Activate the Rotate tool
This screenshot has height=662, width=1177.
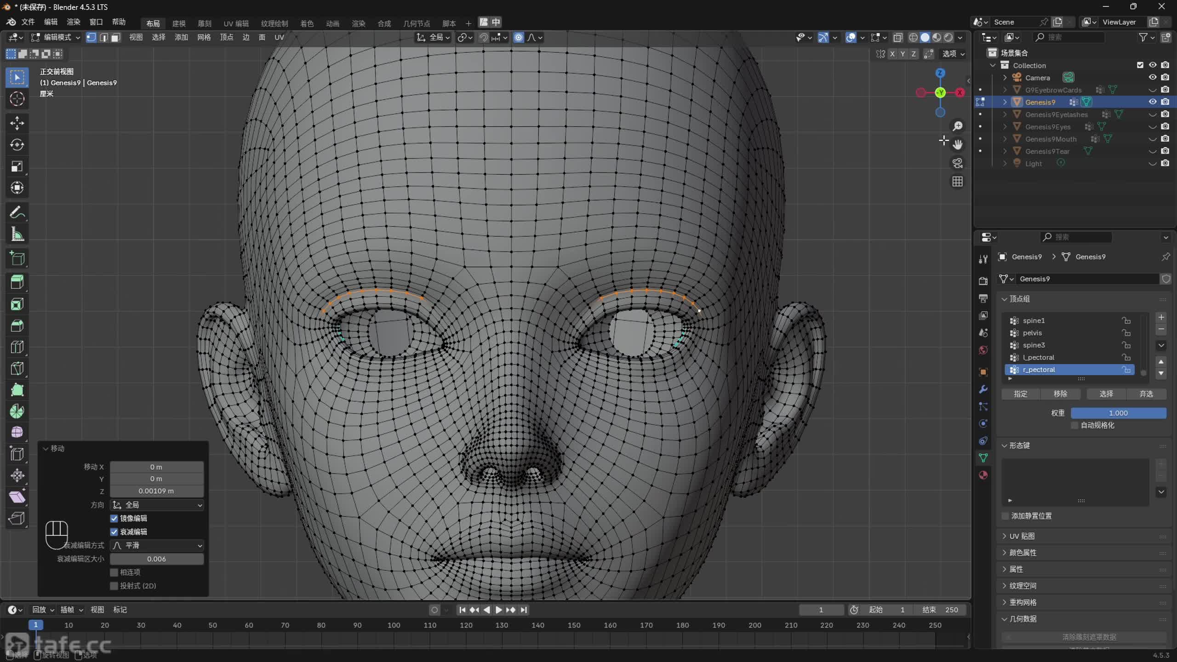tap(17, 144)
